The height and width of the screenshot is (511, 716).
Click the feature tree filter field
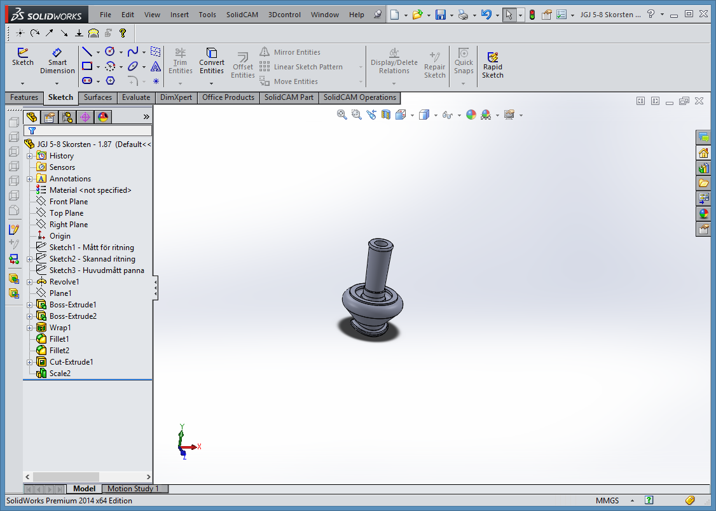pos(88,130)
